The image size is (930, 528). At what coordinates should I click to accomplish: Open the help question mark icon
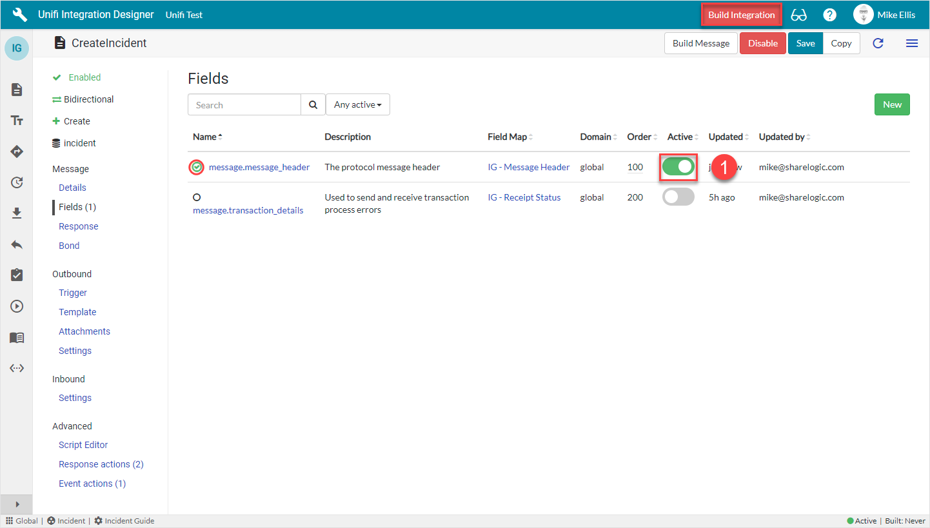829,15
